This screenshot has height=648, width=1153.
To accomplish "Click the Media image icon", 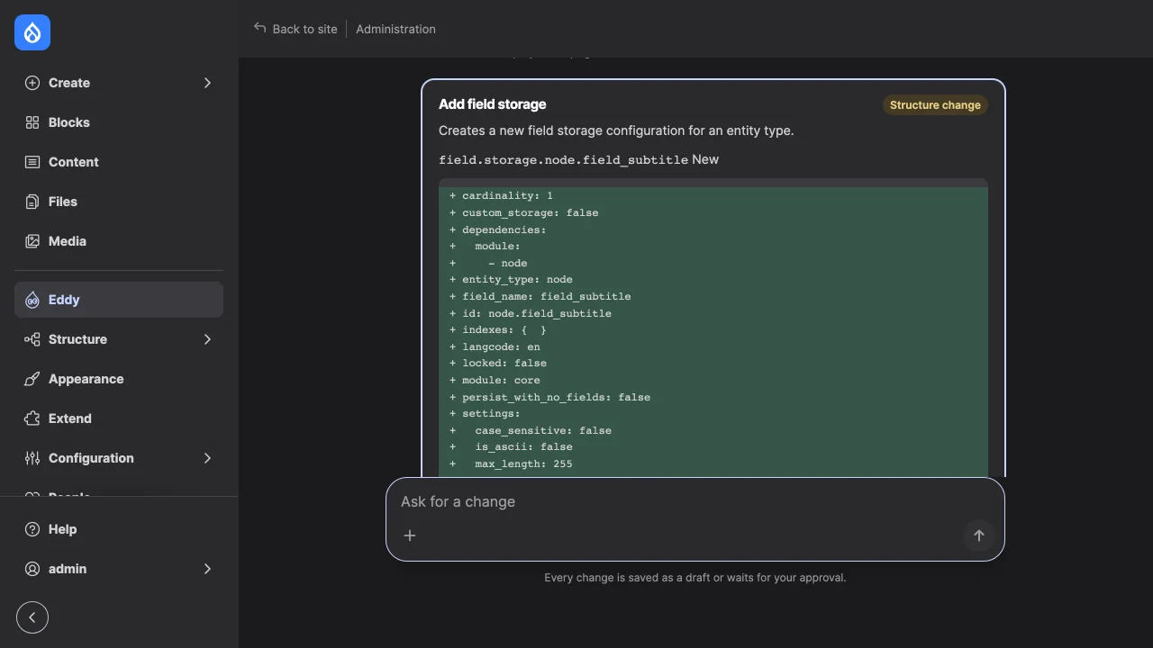I will [x=32, y=241].
